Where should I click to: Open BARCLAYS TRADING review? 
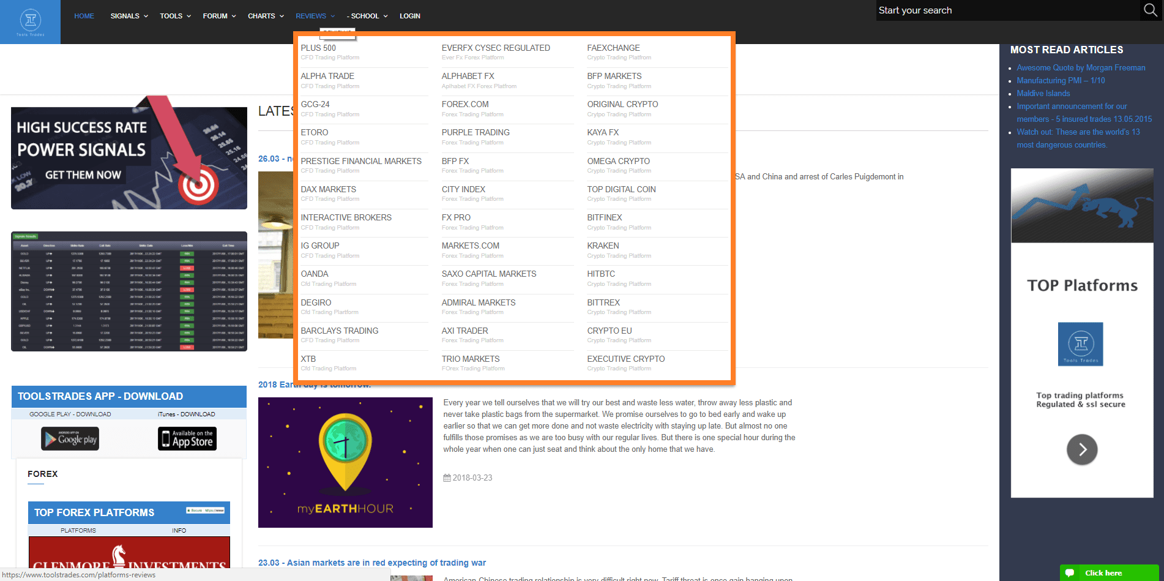tap(340, 331)
